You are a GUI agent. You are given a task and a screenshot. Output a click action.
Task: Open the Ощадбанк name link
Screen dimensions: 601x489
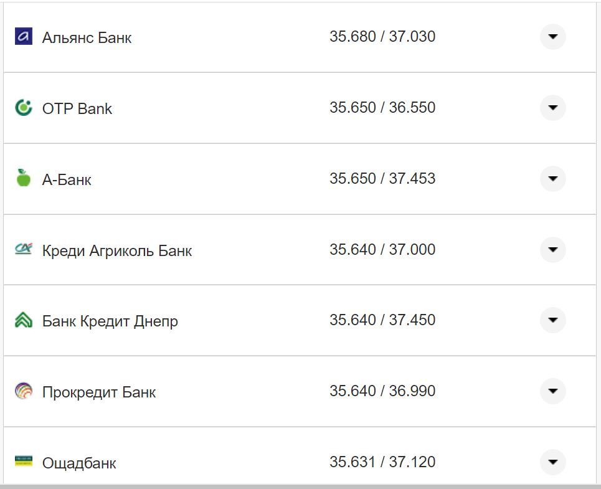click(78, 463)
